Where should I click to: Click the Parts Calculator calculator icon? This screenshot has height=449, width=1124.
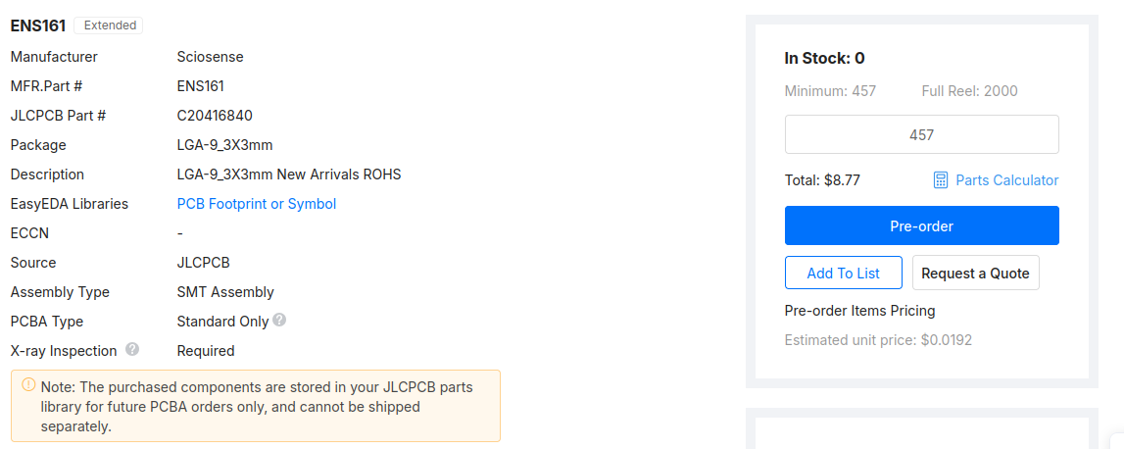pyautogui.click(x=941, y=180)
